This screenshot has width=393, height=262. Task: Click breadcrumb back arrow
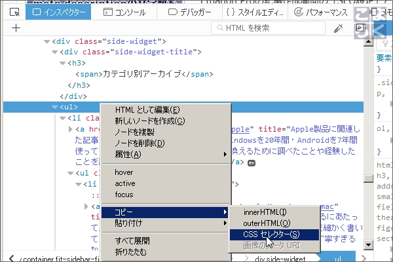click(x=12, y=258)
